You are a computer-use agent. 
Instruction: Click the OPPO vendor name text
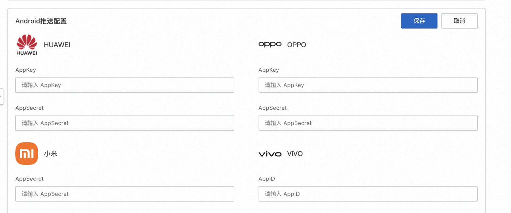tap(297, 45)
